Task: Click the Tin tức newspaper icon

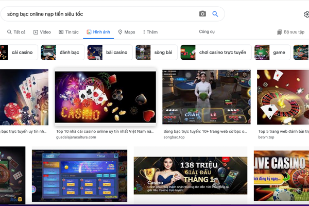Action: (61, 32)
